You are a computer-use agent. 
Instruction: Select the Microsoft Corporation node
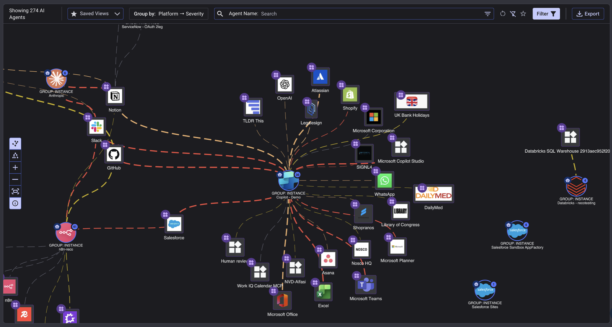click(x=374, y=117)
